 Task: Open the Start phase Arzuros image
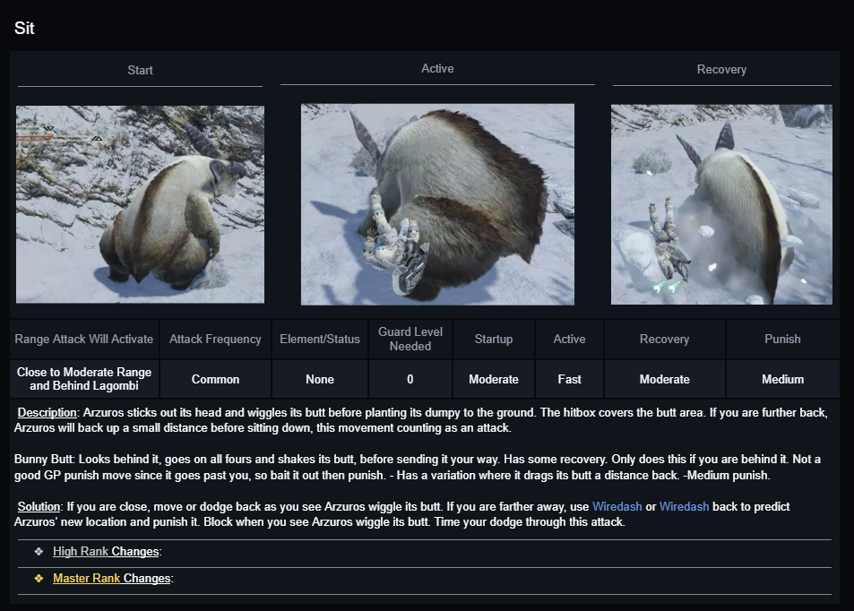[x=140, y=204]
